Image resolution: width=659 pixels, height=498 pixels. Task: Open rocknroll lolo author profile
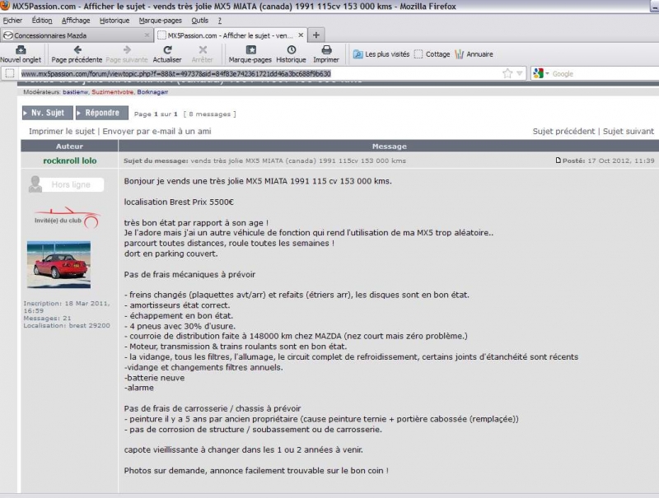coord(70,161)
